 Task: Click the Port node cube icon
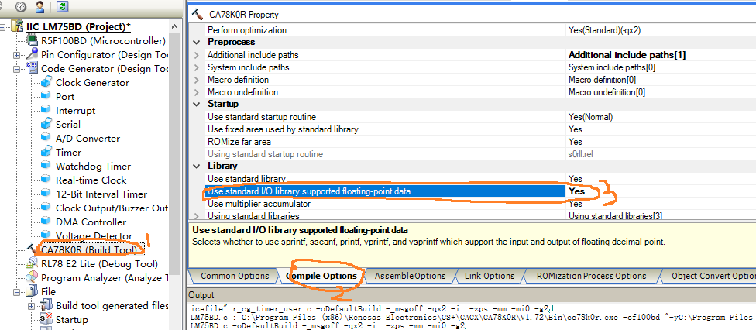tap(46, 96)
